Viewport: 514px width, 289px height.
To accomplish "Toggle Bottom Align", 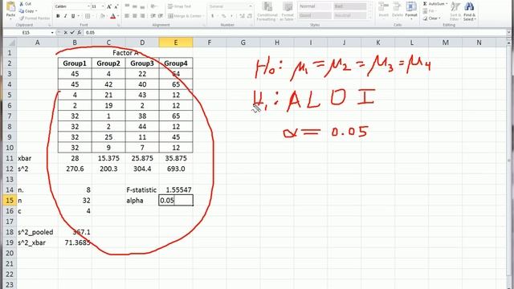I will coord(142,6).
